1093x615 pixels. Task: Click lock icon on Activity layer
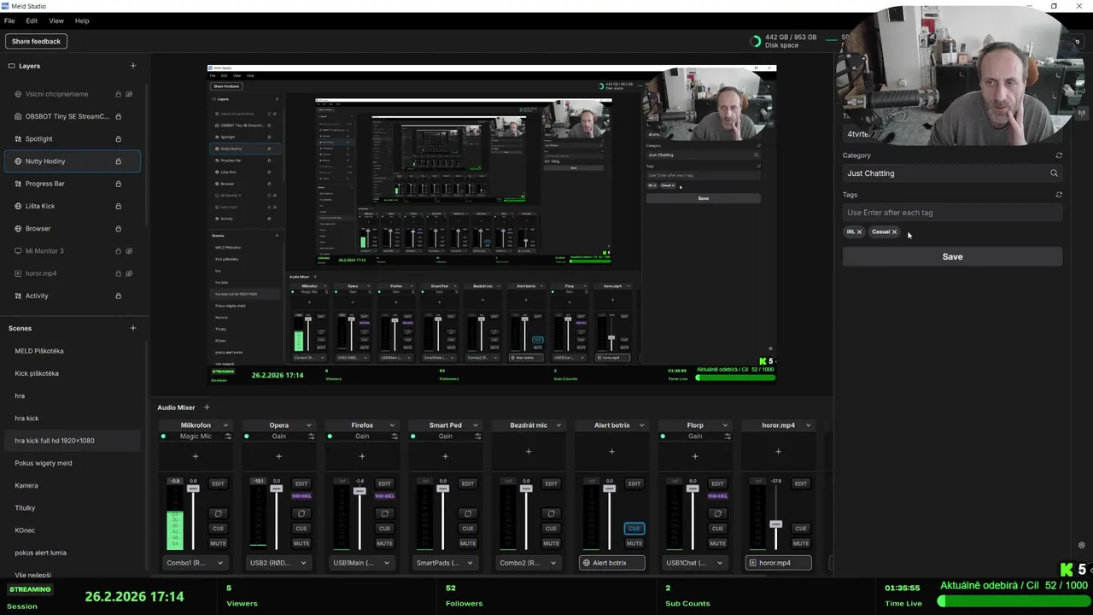118,296
